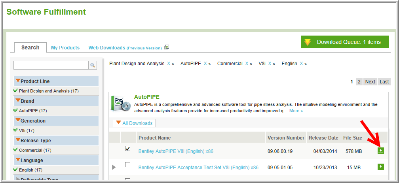Expand the Acceptance Test Set row arrow
Image resolution: width=399 pixels, height=183 pixels.
[114, 167]
